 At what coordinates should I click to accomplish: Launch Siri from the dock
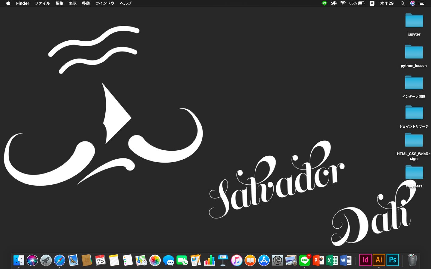pyautogui.click(x=32, y=260)
